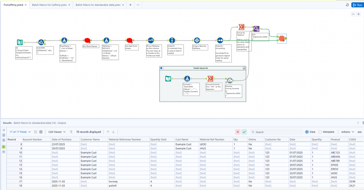Click the 000 number format button
The image size is (364, 190).
pyautogui.click(x=359, y=132)
